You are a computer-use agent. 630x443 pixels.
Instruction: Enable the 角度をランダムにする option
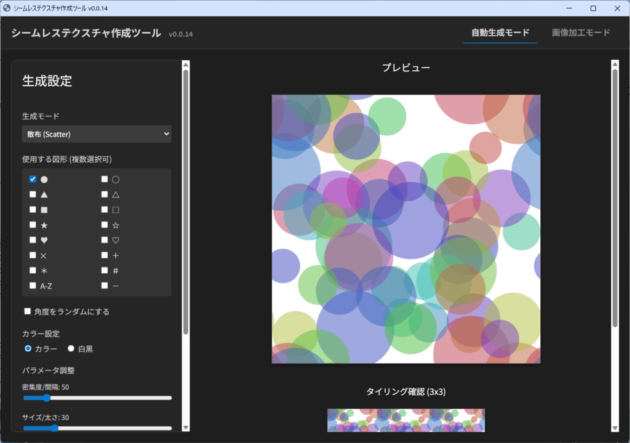point(28,311)
